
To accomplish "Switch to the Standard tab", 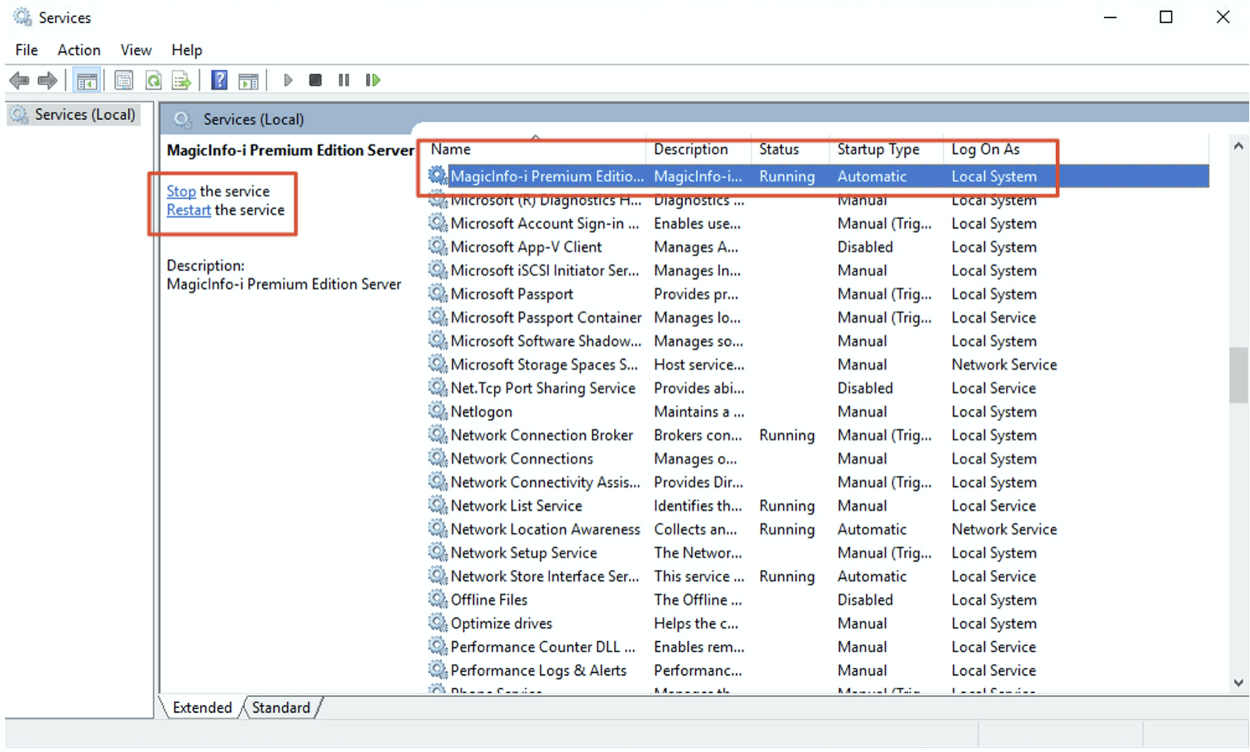I will pyautogui.click(x=281, y=708).
